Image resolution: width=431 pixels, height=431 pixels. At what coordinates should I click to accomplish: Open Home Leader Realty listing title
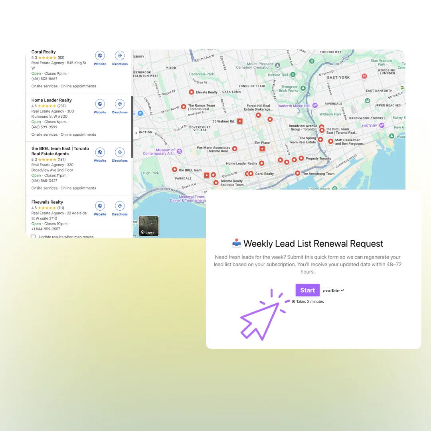pos(51,100)
